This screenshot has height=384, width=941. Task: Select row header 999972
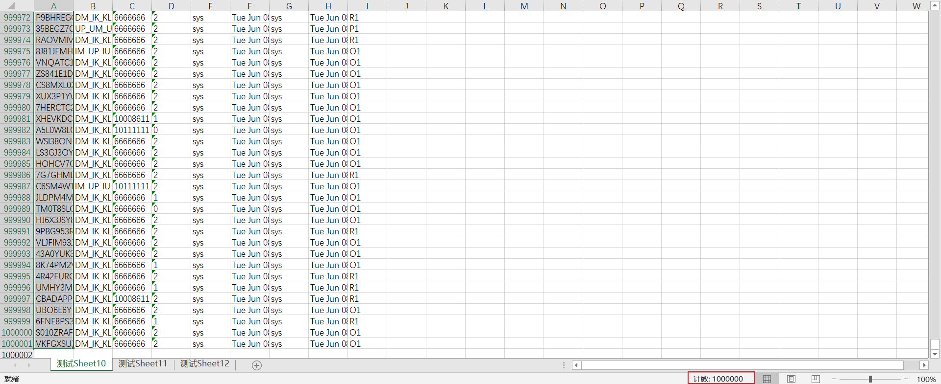tap(17, 18)
